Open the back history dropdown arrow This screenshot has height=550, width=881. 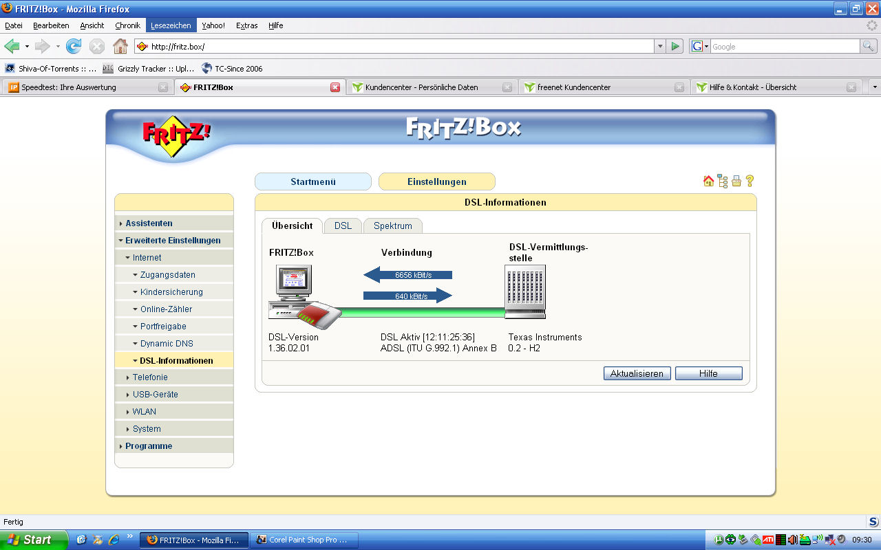27,46
